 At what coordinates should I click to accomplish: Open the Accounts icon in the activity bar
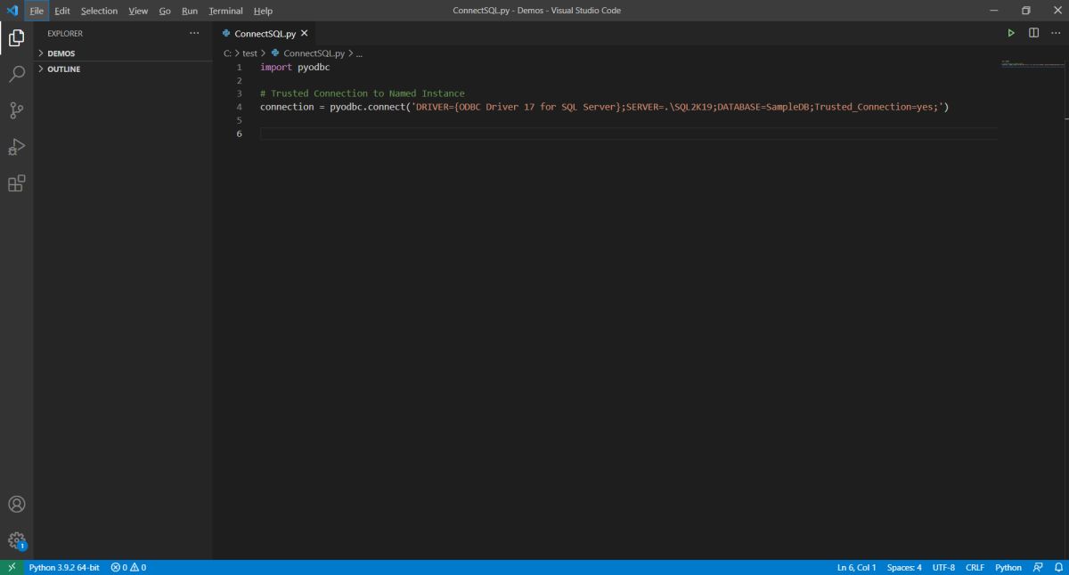(16, 504)
